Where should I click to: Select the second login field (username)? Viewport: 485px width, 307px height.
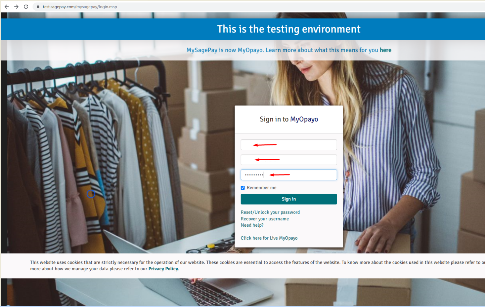tap(289, 160)
